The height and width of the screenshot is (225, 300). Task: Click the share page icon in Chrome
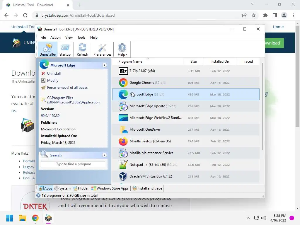[x=244, y=15]
